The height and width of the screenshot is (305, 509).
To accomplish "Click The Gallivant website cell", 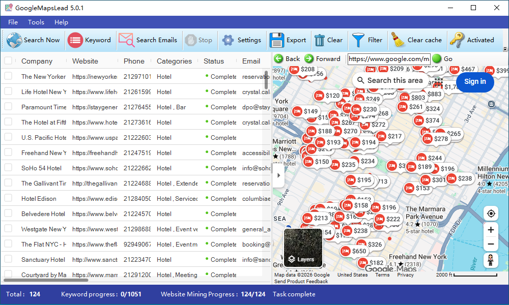I will 95,183.
